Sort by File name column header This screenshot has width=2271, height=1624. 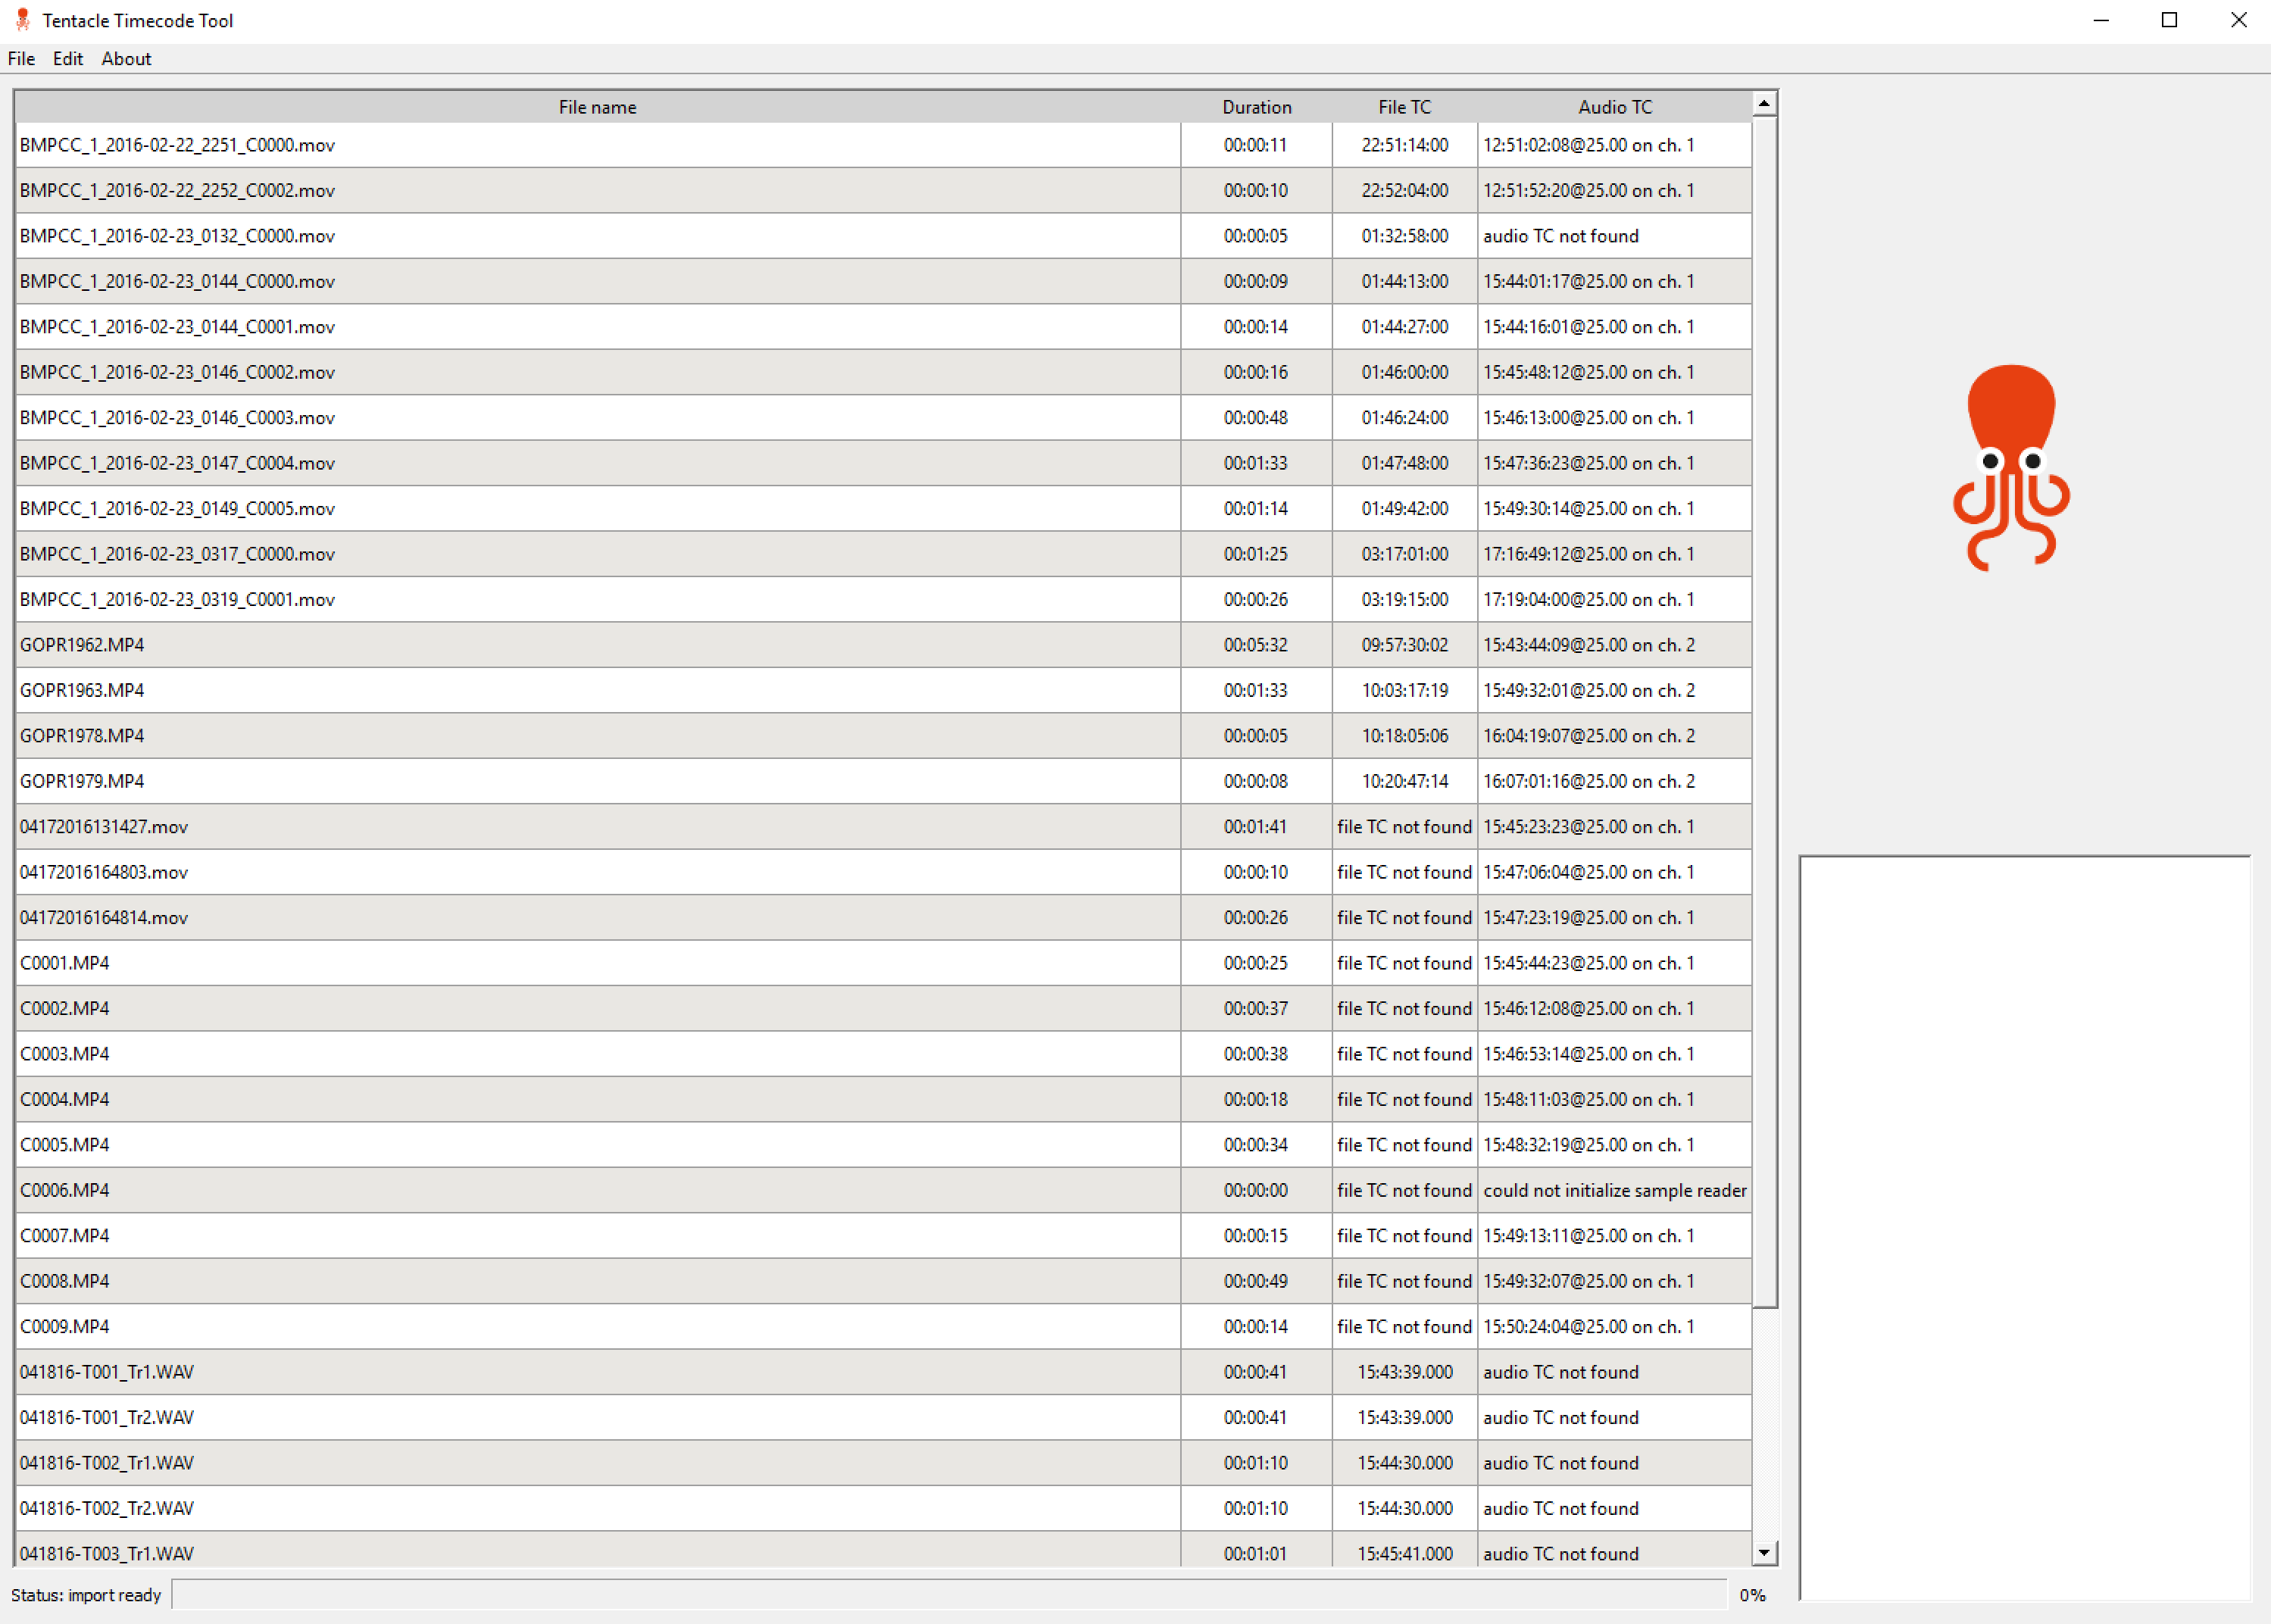597,107
